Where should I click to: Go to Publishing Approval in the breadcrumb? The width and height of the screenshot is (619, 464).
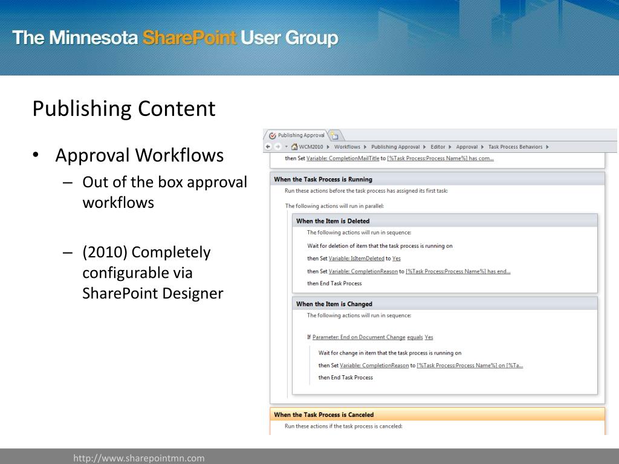[395, 147]
